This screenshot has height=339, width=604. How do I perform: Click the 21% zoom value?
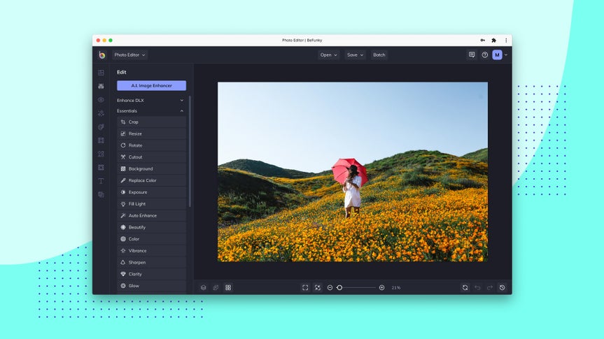[396, 287]
